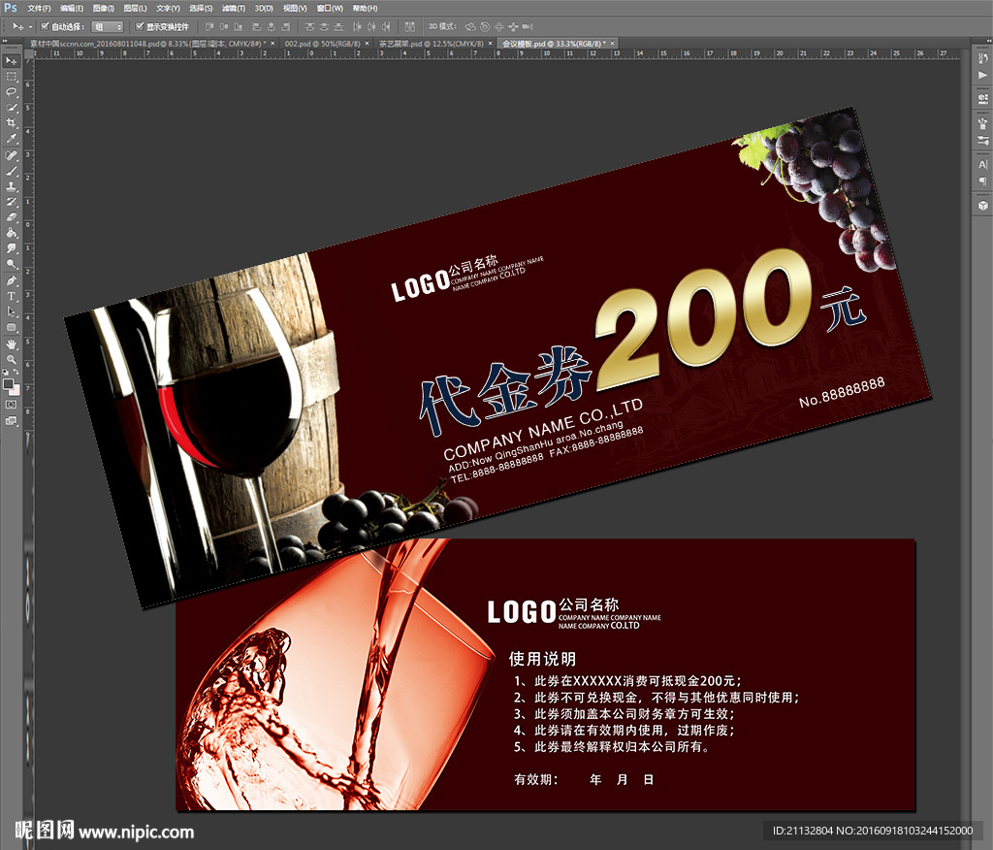This screenshot has width=993, height=850.
Task: Select the History Brush tool
Action: [x=12, y=202]
